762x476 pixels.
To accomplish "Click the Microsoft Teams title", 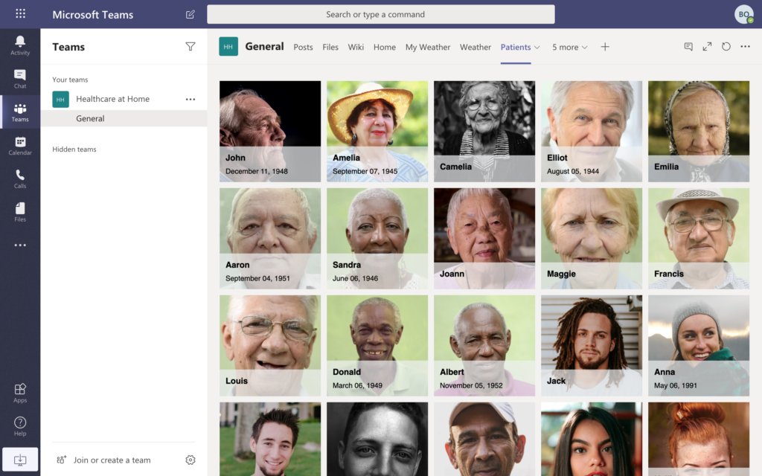I will click(93, 15).
